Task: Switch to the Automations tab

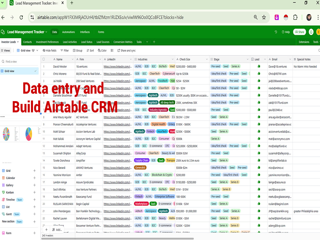Action: pyautogui.click(x=68, y=32)
